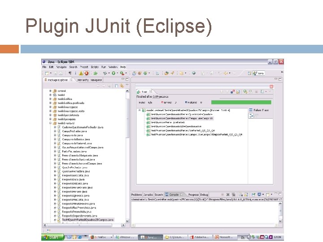Open the Problems tab
The width and height of the screenshot is (323, 242).
[136, 194]
